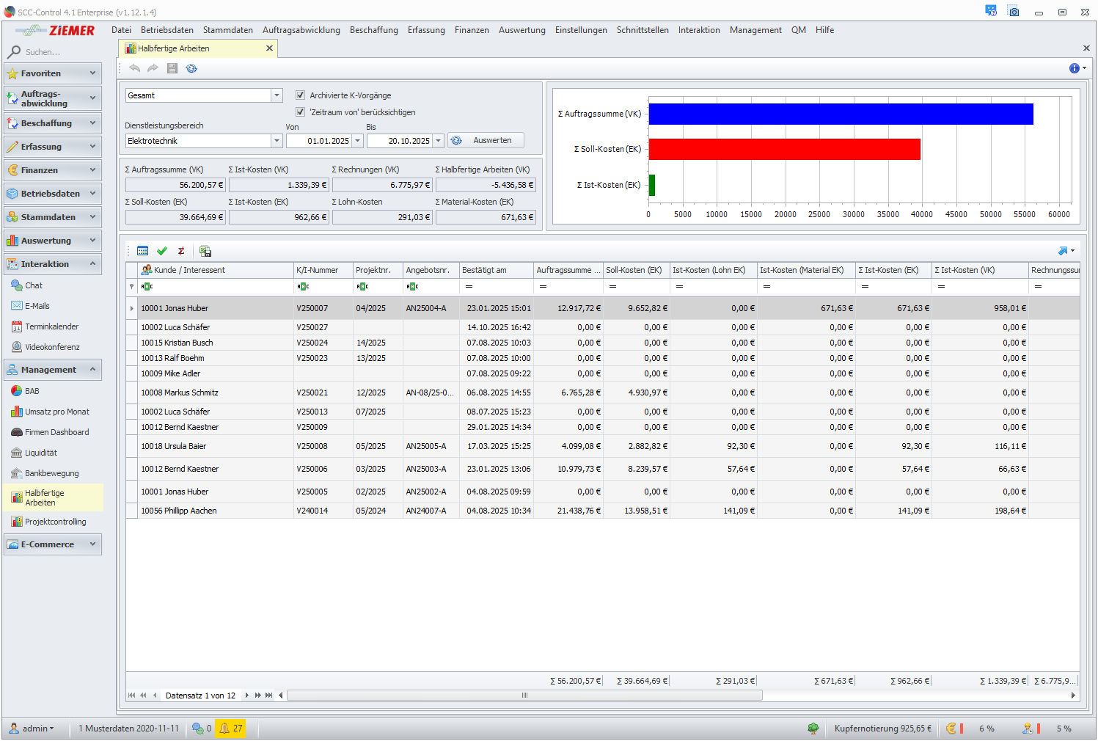Click notification bell showing 27
Screen dimensions: 1098x741
click(230, 729)
